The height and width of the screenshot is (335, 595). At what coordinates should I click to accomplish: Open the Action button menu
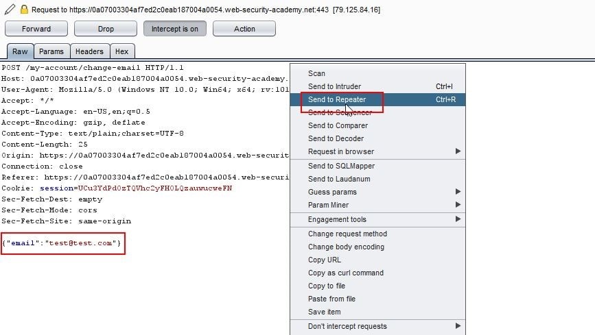coord(244,29)
